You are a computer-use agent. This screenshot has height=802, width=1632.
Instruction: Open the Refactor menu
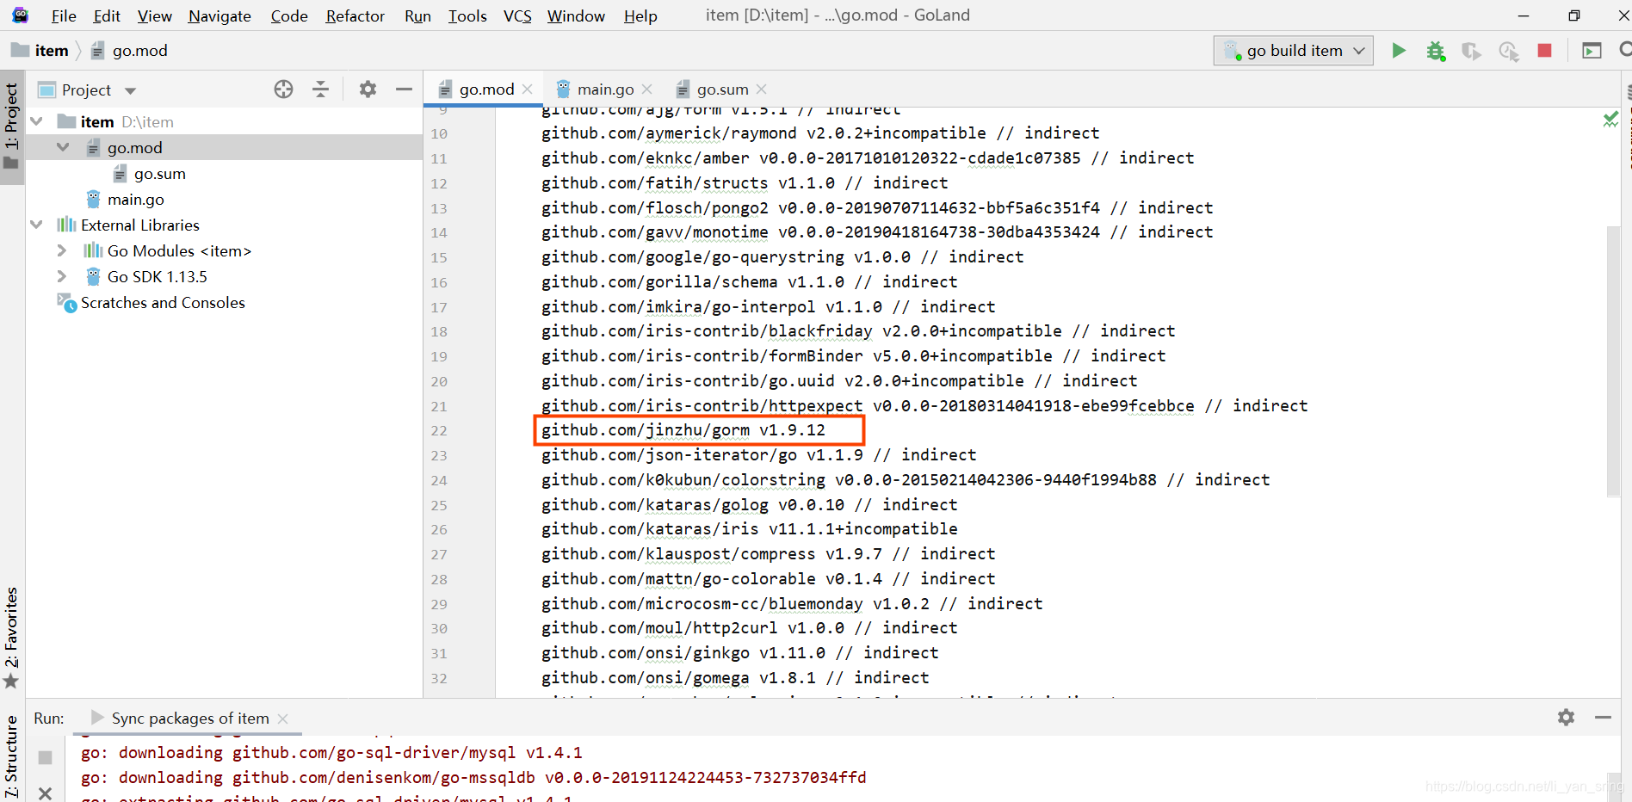point(355,15)
